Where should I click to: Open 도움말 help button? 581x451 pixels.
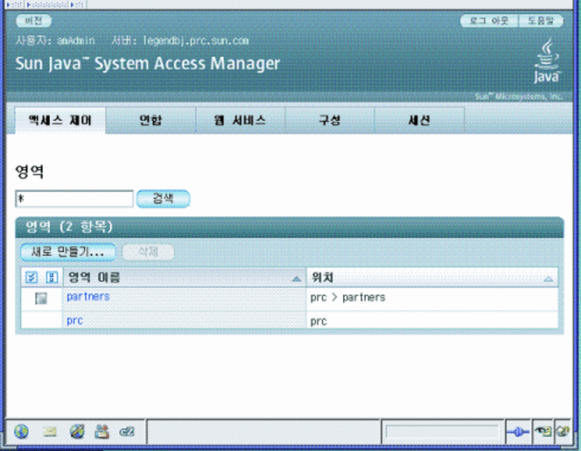point(541,21)
